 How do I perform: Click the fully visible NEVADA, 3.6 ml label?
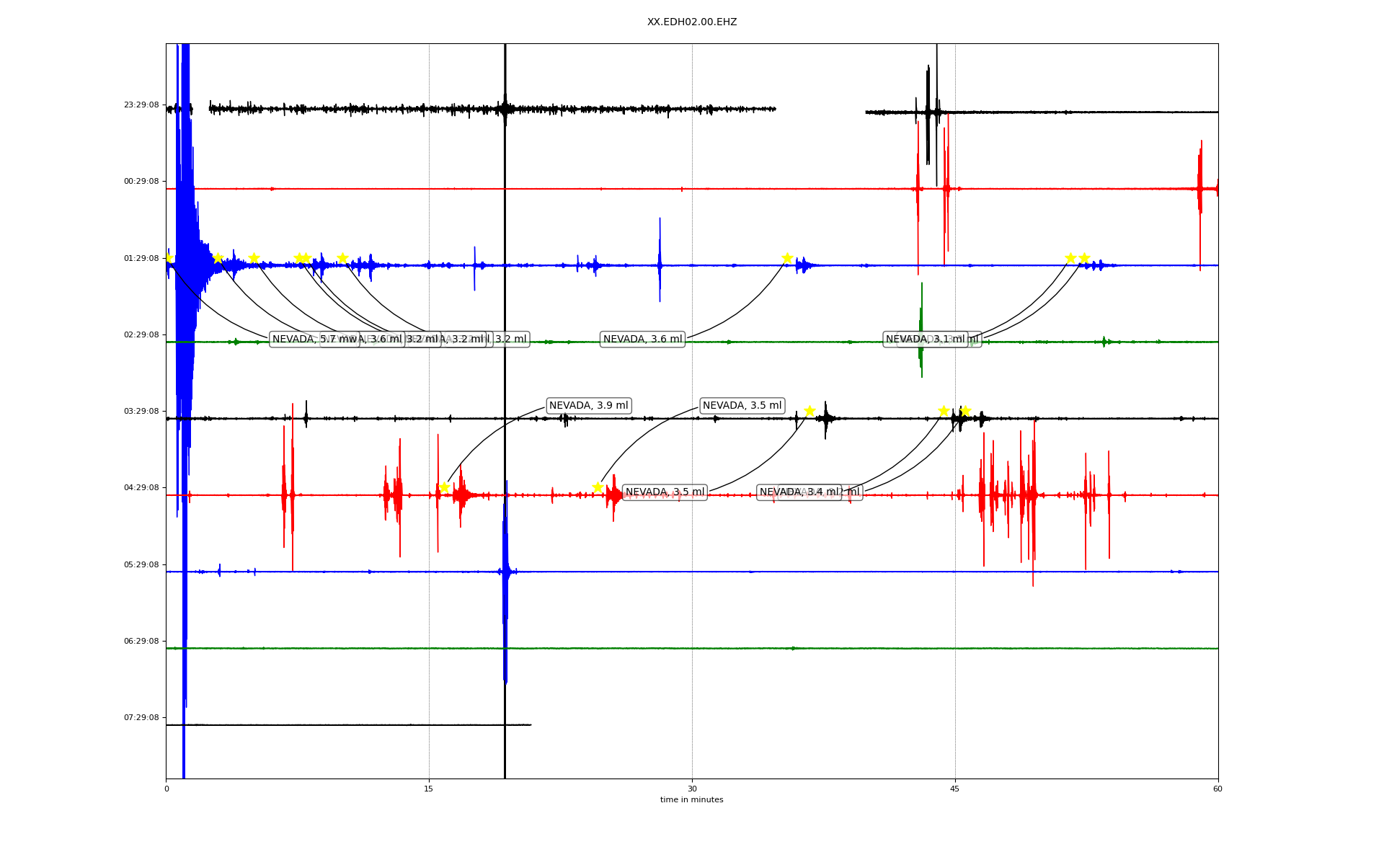642,340
